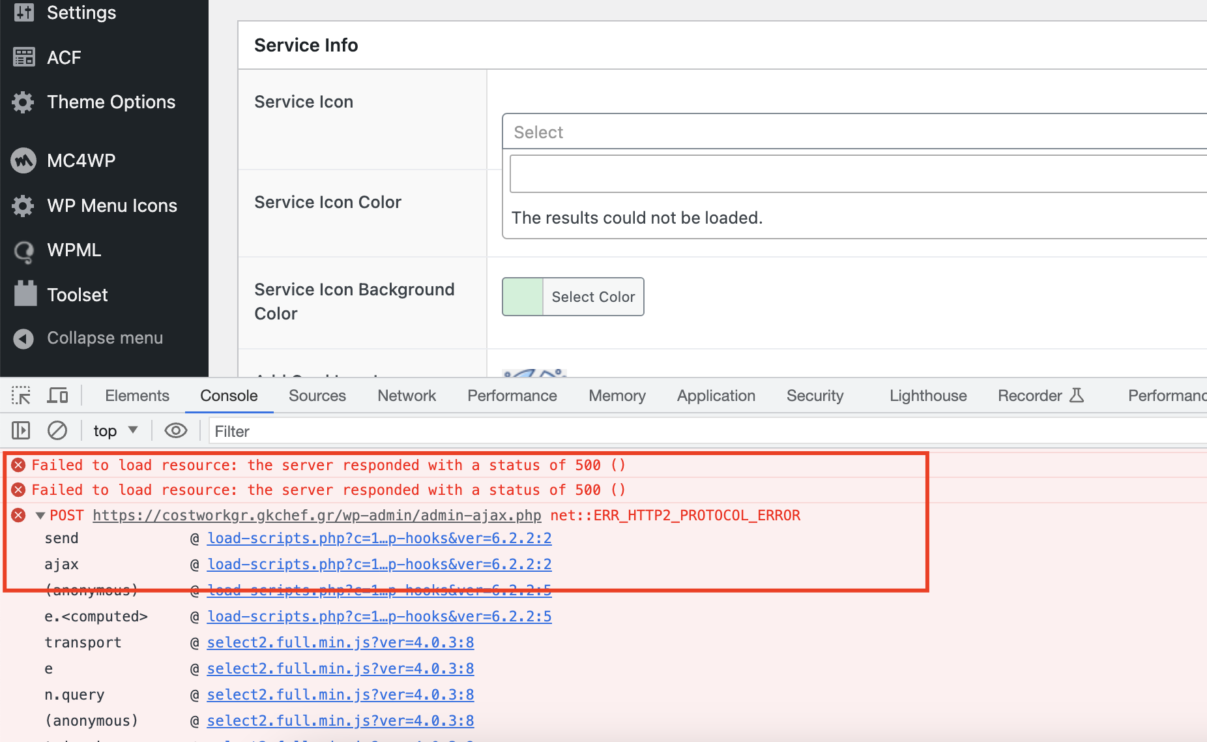Click the net::ERR_HTTP2_PROTOCOL_ERROR text
The height and width of the screenshot is (742, 1207).
(675, 515)
